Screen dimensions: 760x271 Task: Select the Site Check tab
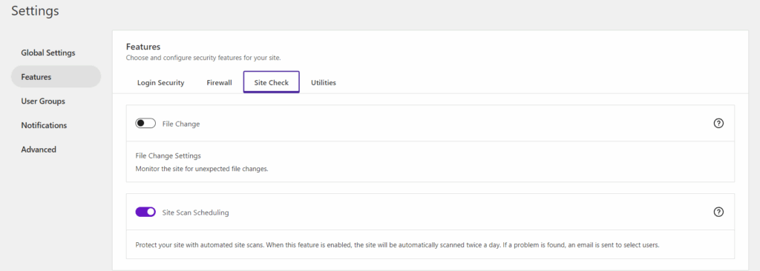272,82
